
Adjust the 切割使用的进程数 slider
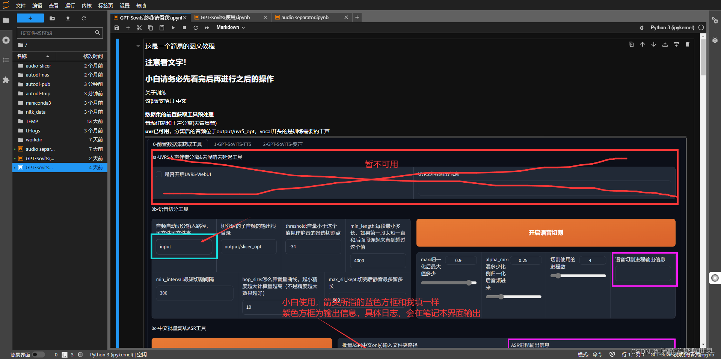tap(578, 276)
